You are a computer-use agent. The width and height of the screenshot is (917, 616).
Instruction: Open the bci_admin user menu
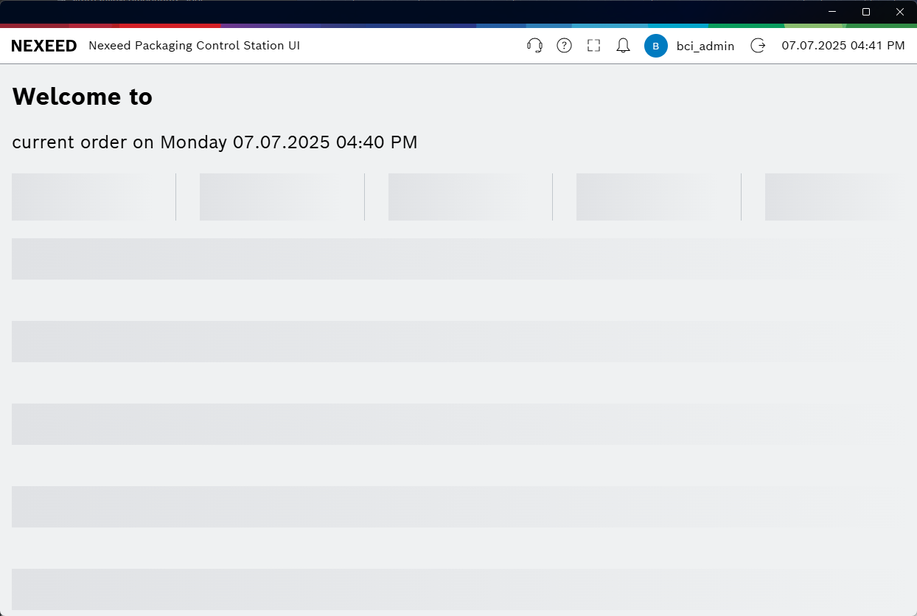pyautogui.click(x=705, y=46)
